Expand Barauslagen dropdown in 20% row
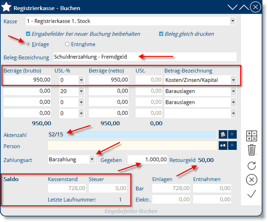This screenshot has width=268, height=222. click(x=233, y=91)
